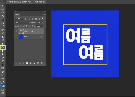
Task: Click the fill 100% value field
Action: [x=38, y=26]
